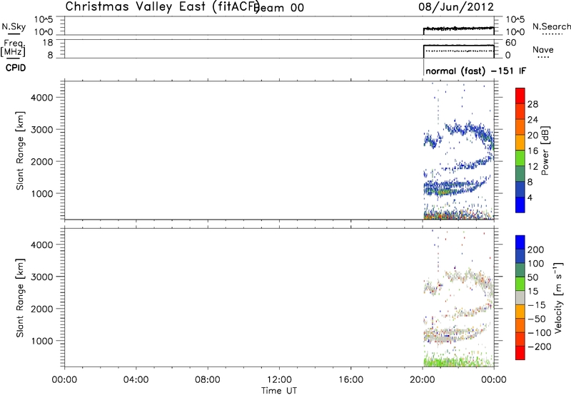This screenshot has height=395, width=571.
Task: Pick the bright green Velocity colorbar segment
Action: click(520, 284)
